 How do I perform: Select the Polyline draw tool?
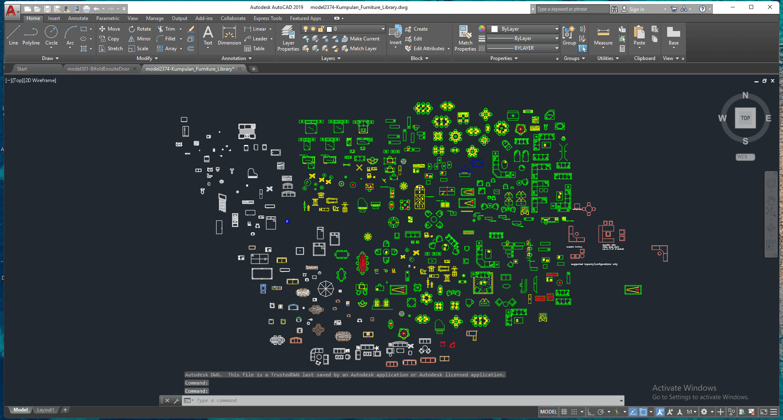[x=31, y=36]
